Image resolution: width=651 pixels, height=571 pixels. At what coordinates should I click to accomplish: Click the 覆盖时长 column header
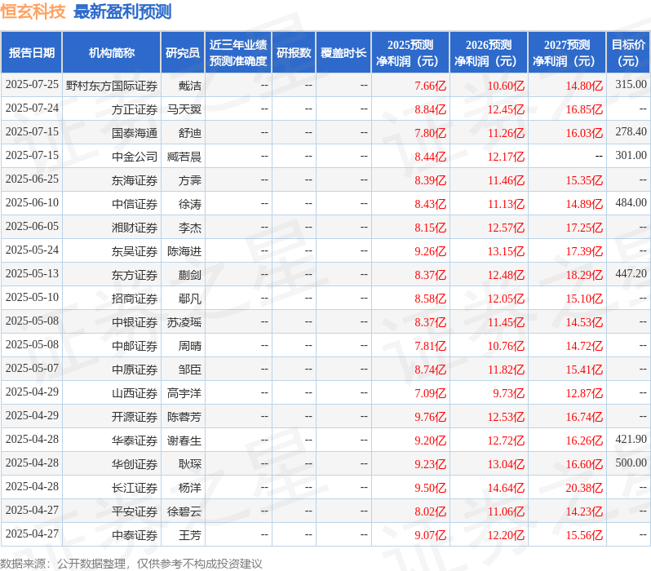click(343, 53)
